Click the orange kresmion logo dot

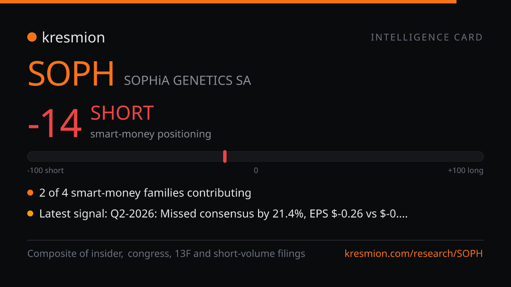[x=32, y=37]
